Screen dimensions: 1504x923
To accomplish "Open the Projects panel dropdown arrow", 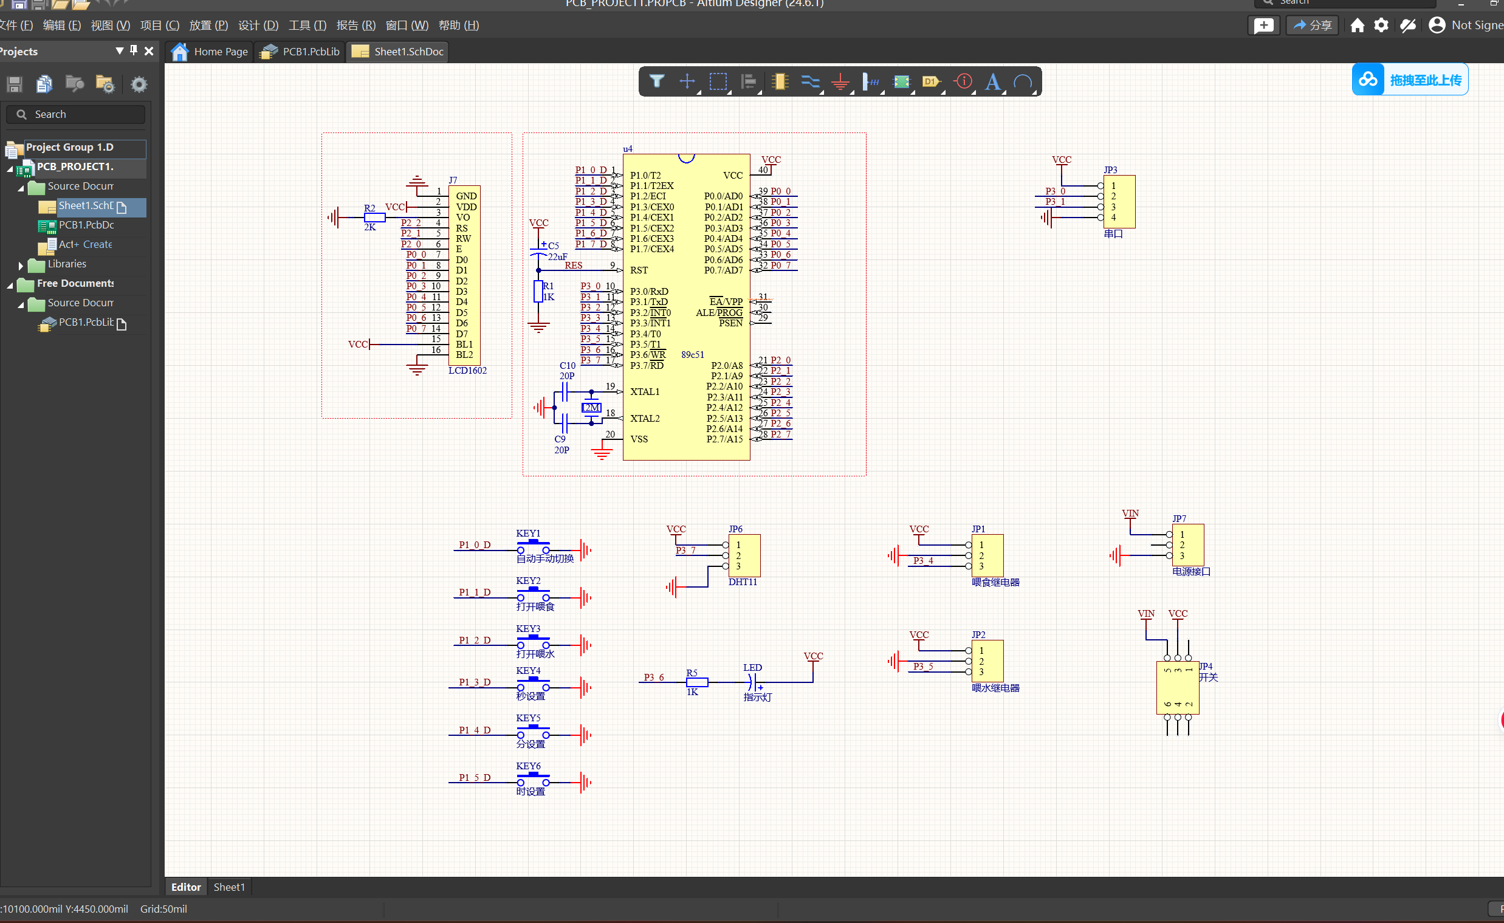I will pyautogui.click(x=120, y=51).
